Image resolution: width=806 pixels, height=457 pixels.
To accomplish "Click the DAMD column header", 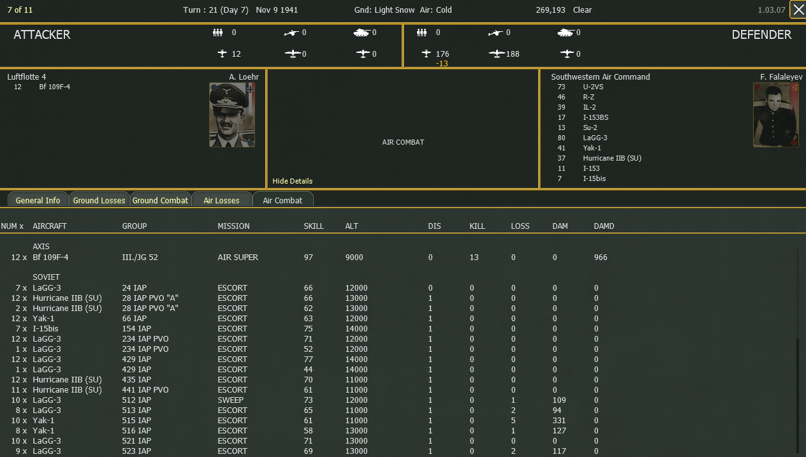I will tap(604, 226).
